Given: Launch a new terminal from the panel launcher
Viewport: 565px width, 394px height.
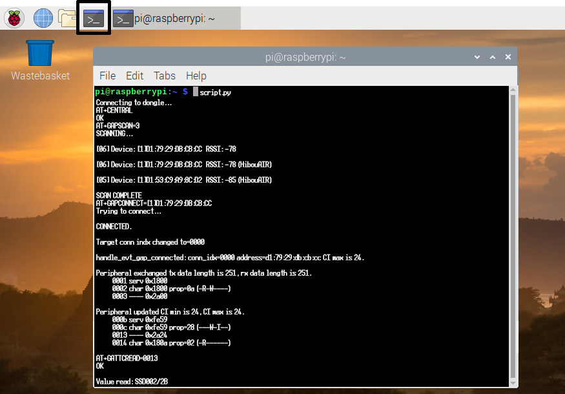Looking at the screenshot, I should point(94,18).
